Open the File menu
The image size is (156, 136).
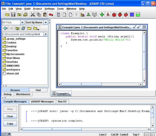pos(4,9)
